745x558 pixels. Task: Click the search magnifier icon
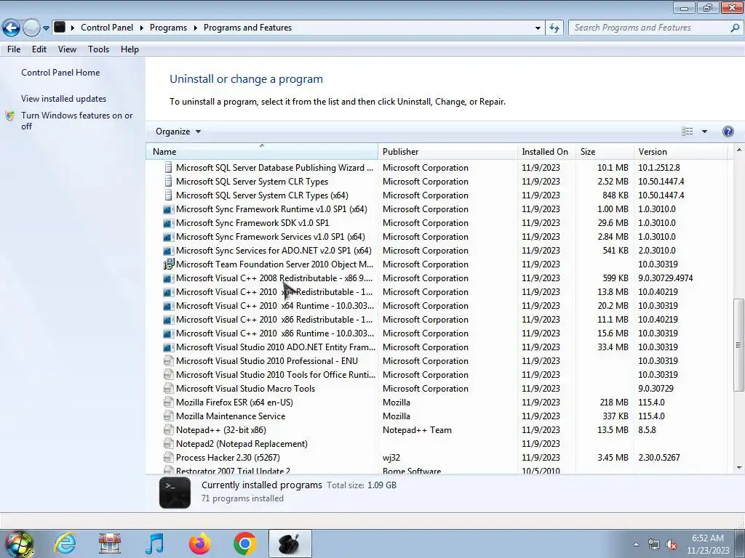(x=735, y=28)
